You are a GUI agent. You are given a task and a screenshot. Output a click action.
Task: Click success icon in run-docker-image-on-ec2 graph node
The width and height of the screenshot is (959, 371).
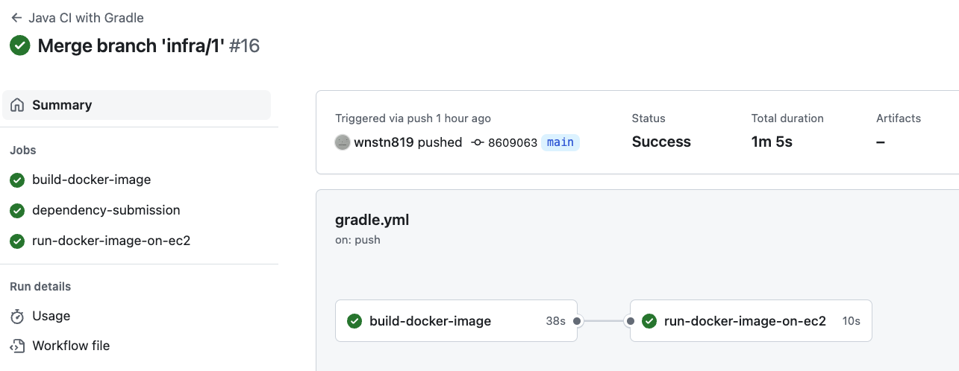point(649,321)
